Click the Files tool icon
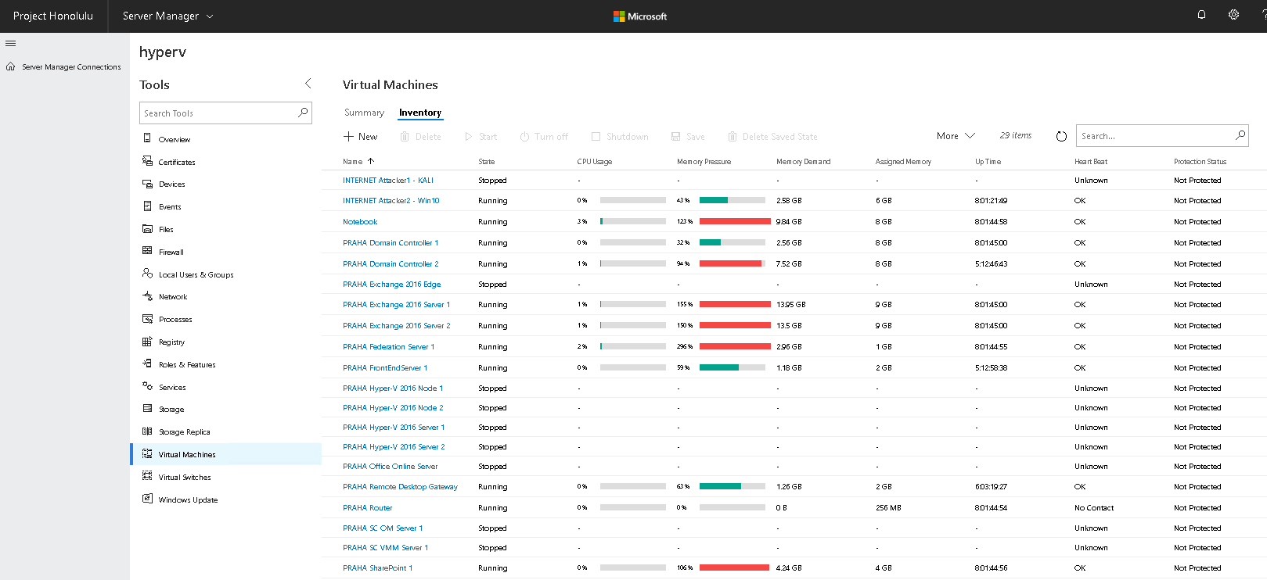This screenshot has height=580, width=1267. click(147, 229)
